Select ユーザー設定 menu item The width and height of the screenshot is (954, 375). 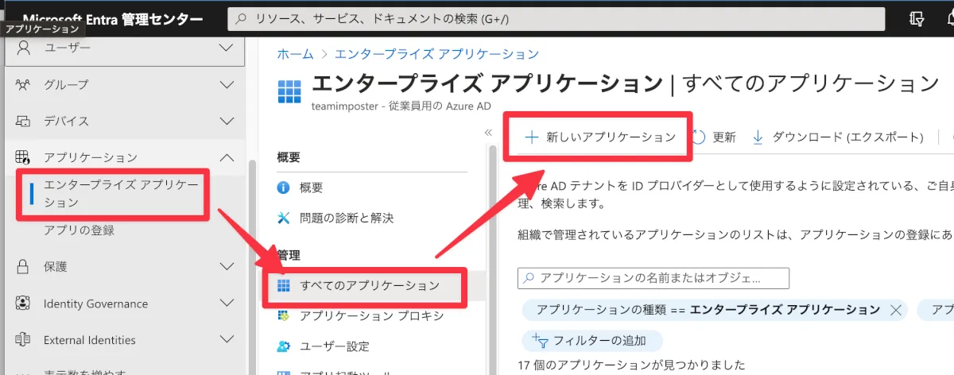click(335, 346)
